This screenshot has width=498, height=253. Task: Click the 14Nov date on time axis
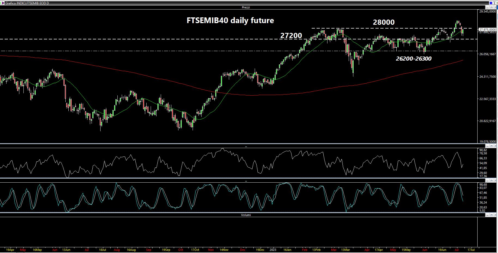coord(224,249)
